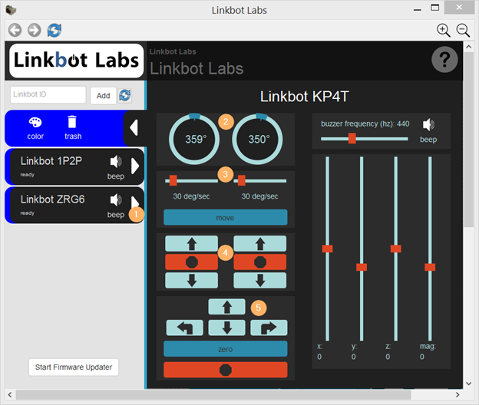Adjust the right joint speed slider handle
The width and height of the screenshot is (479, 405).
241,180
